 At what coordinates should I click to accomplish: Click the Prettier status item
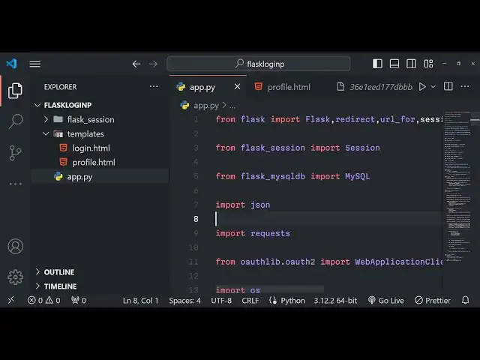tap(432, 301)
